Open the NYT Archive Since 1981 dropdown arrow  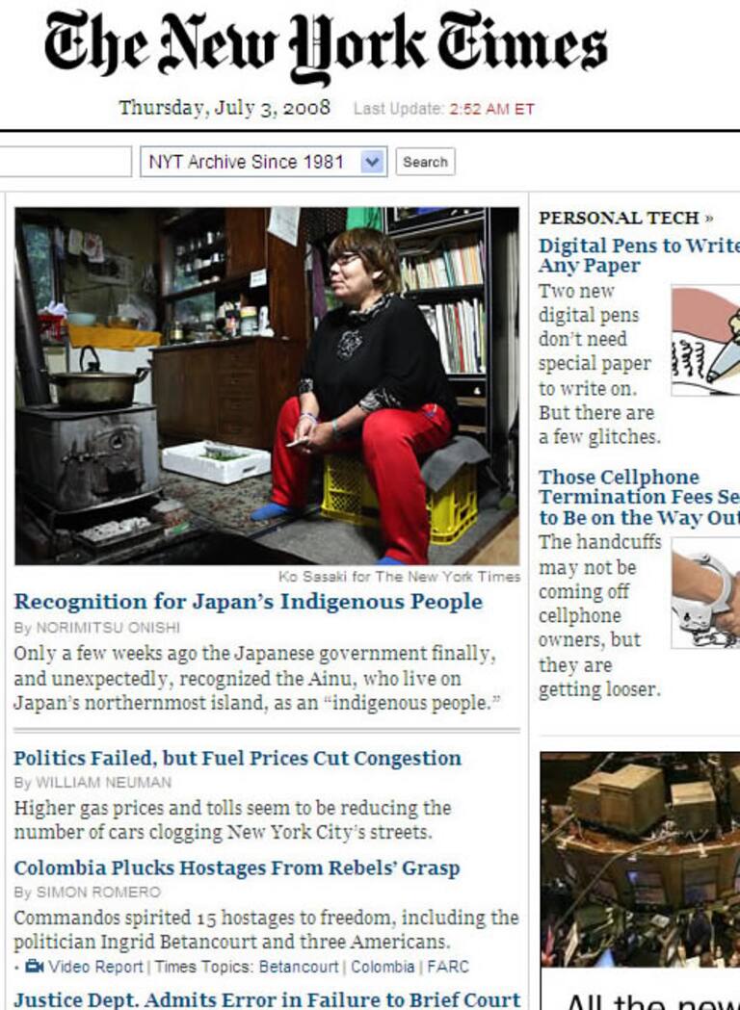(372, 162)
